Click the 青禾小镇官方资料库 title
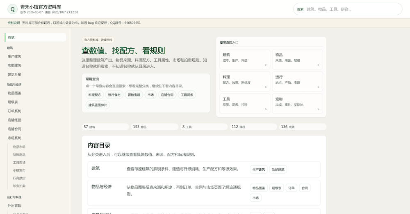This screenshot has width=410, height=214. [x=41, y=7]
